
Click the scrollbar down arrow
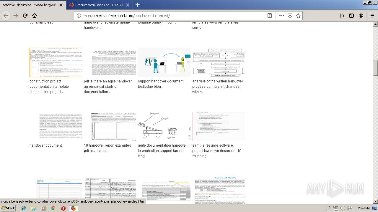pyautogui.click(x=376, y=201)
